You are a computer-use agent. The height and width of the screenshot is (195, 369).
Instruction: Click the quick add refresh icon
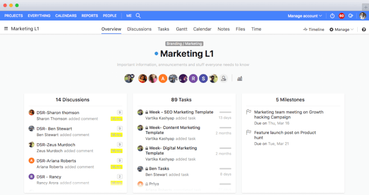click(351, 16)
